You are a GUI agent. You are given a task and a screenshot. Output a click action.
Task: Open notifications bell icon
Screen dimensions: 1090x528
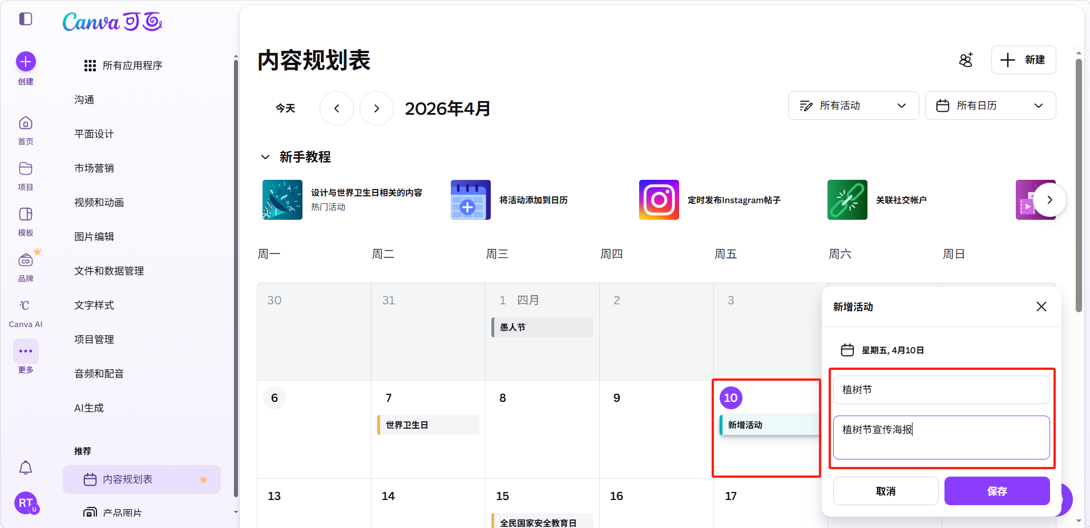point(26,468)
